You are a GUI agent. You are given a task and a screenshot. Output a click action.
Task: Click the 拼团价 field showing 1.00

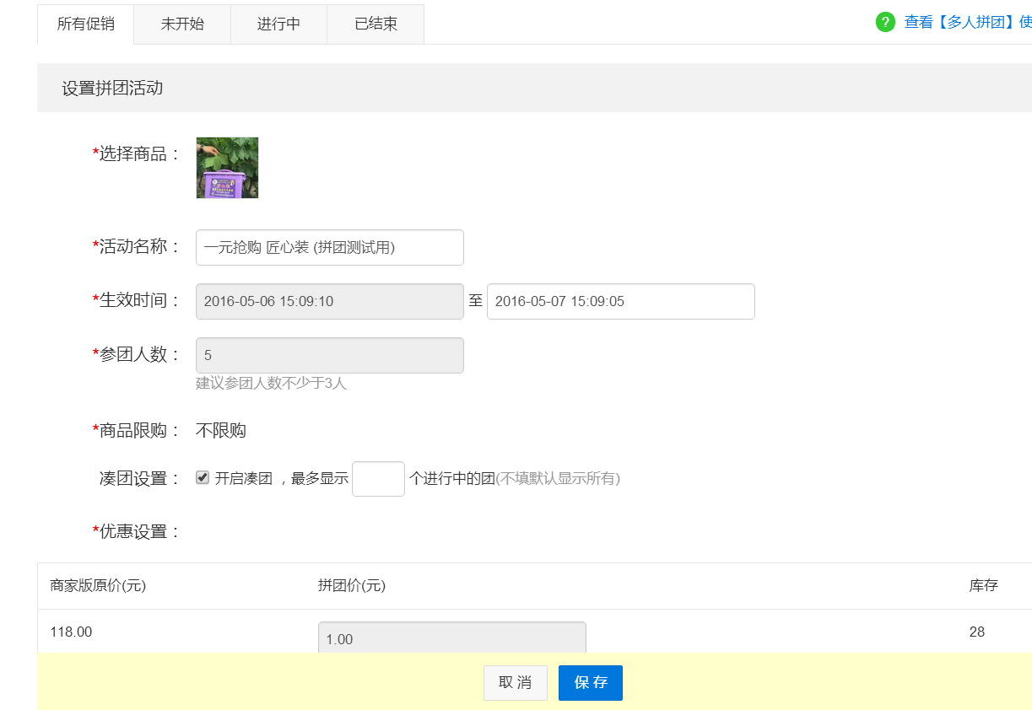point(452,637)
